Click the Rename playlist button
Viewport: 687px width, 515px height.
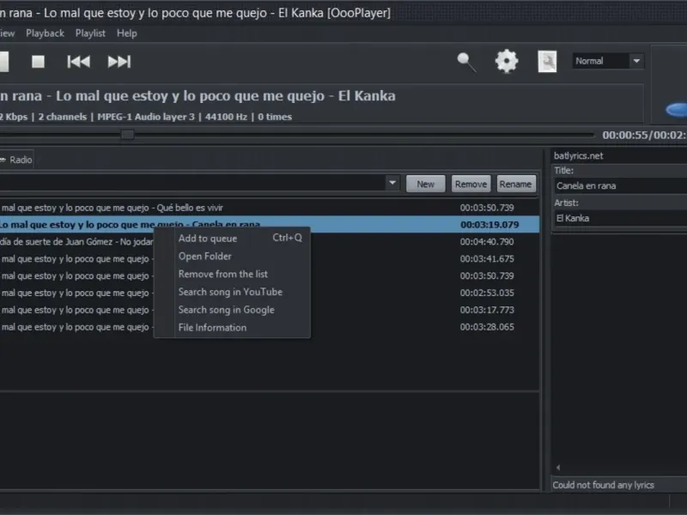[515, 184]
